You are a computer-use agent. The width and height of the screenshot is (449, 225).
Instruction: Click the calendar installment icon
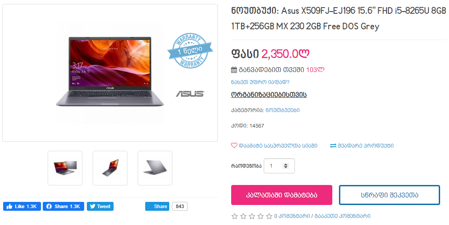pyautogui.click(x=234, y=70)
